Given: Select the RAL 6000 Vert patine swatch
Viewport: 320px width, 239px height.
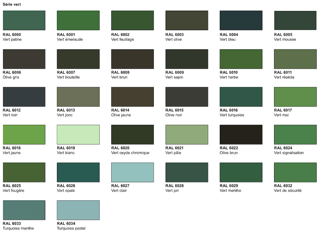Looking at the screenshot, I should [x=24, y=20].
